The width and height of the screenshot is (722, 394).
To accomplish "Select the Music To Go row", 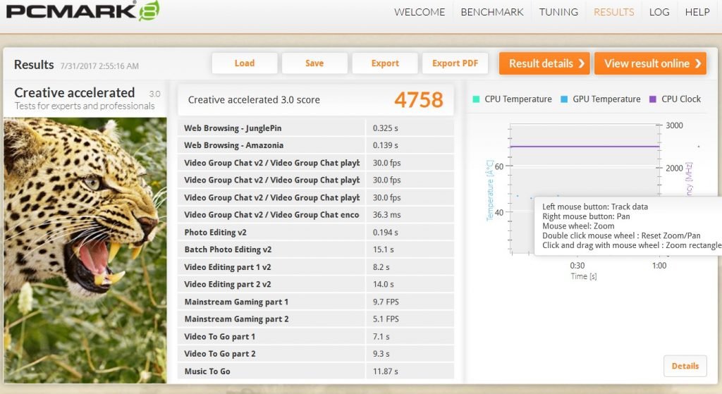I will (315, 371).
